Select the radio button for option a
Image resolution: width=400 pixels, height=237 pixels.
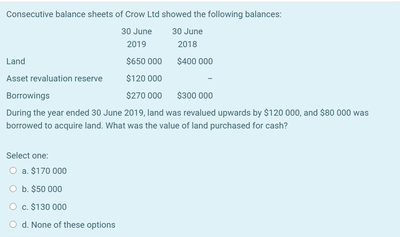(13, 171)
